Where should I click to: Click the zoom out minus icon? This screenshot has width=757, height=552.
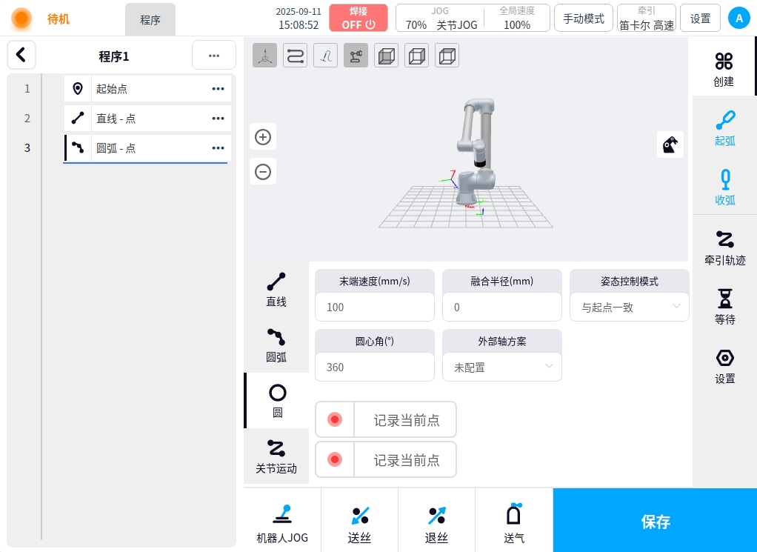[x=263, y=172]
